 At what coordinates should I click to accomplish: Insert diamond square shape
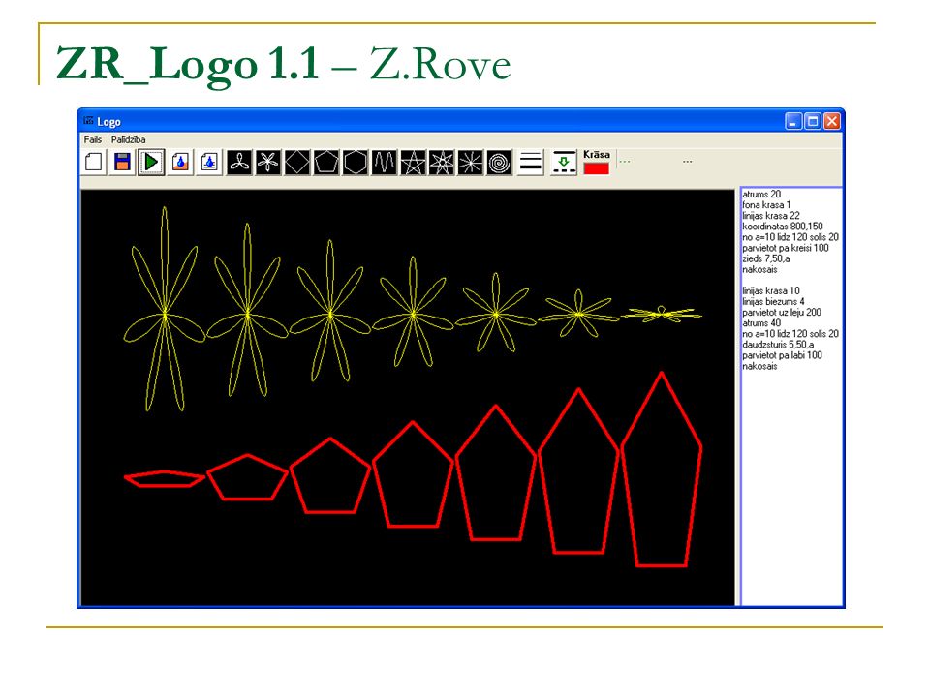[297, 162]
